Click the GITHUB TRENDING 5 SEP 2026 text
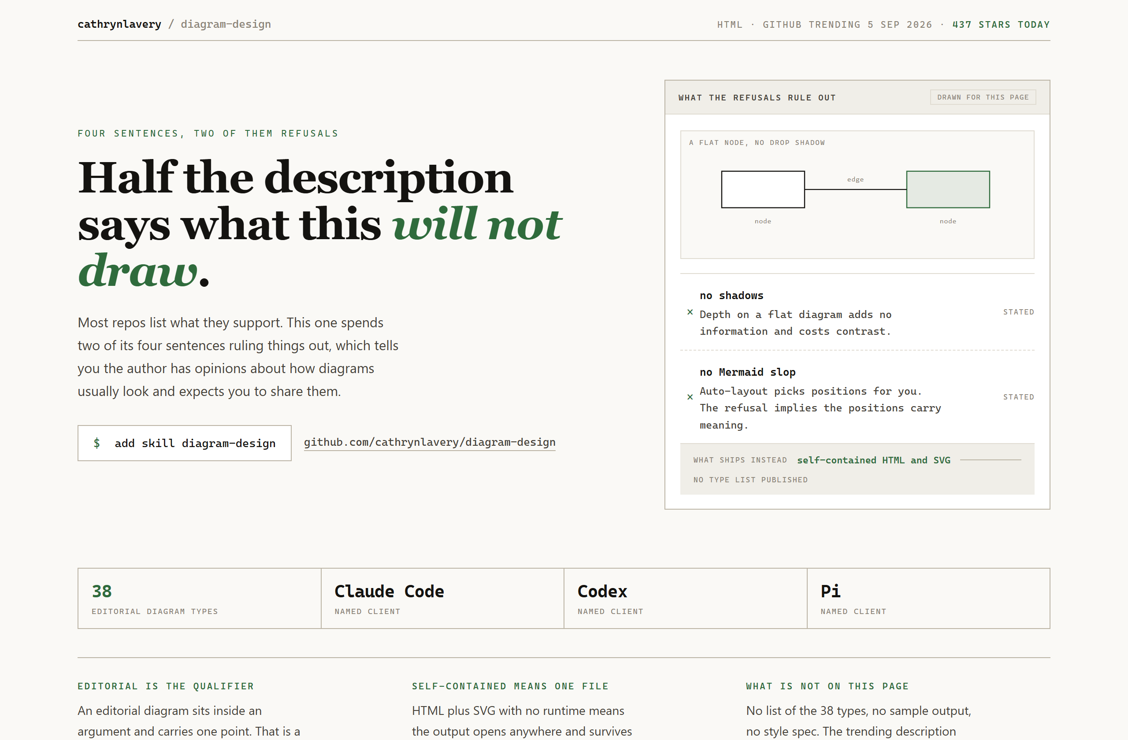This screenshot has height=740, width=1128. click(x=847, y=25)
